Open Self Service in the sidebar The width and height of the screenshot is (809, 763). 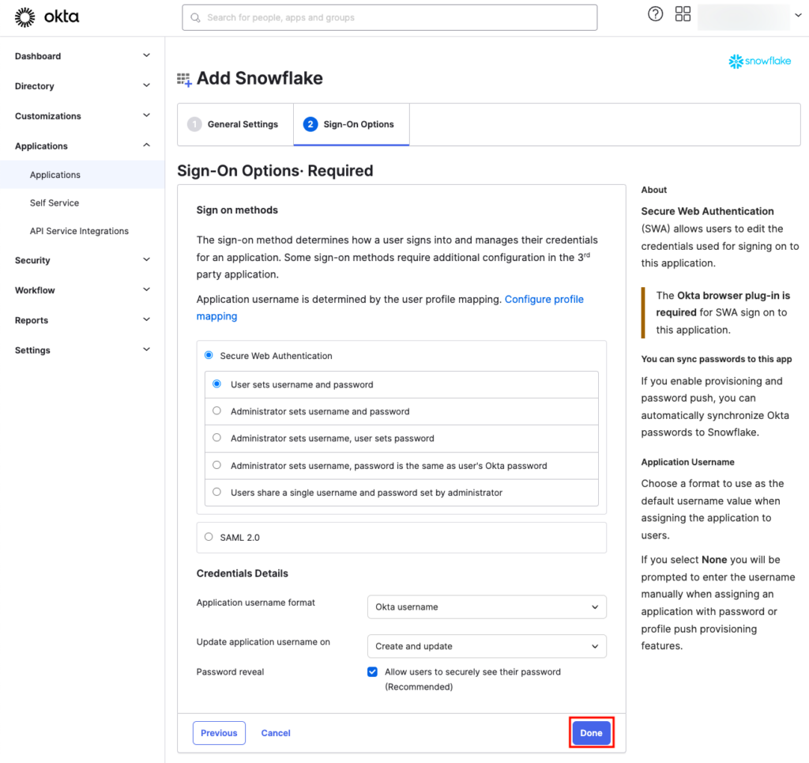[54, 202]
